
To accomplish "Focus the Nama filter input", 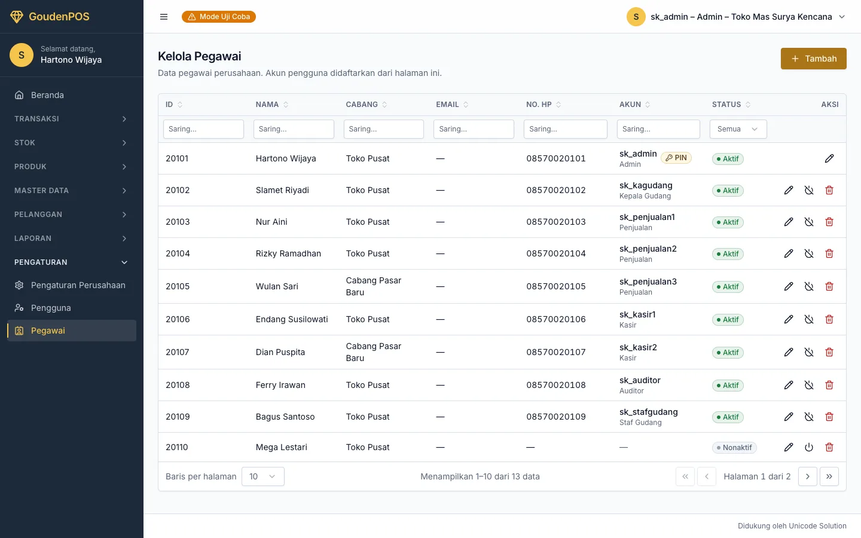I will click(294, 129).
